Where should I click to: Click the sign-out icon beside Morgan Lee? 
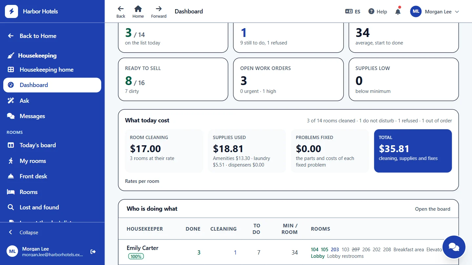(x=93, y=252)
